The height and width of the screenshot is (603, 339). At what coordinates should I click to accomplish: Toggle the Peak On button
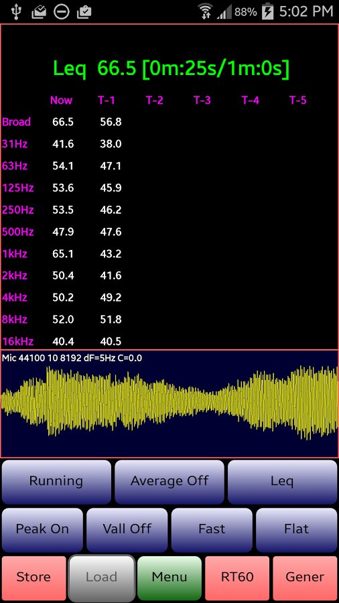(x=42, y=530)
